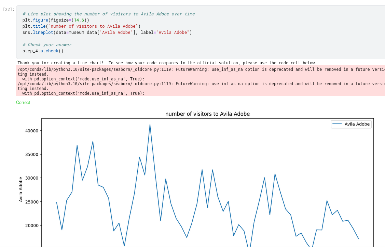Viewport: 385px width, 247px height.
Task: Click the green 'Correct' result text
Action: 23,103
